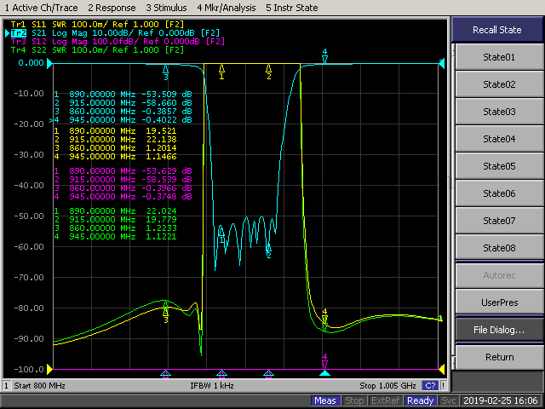Screen dimensions: 545x409
Task: Recall State02
Action: coord(499,84)
